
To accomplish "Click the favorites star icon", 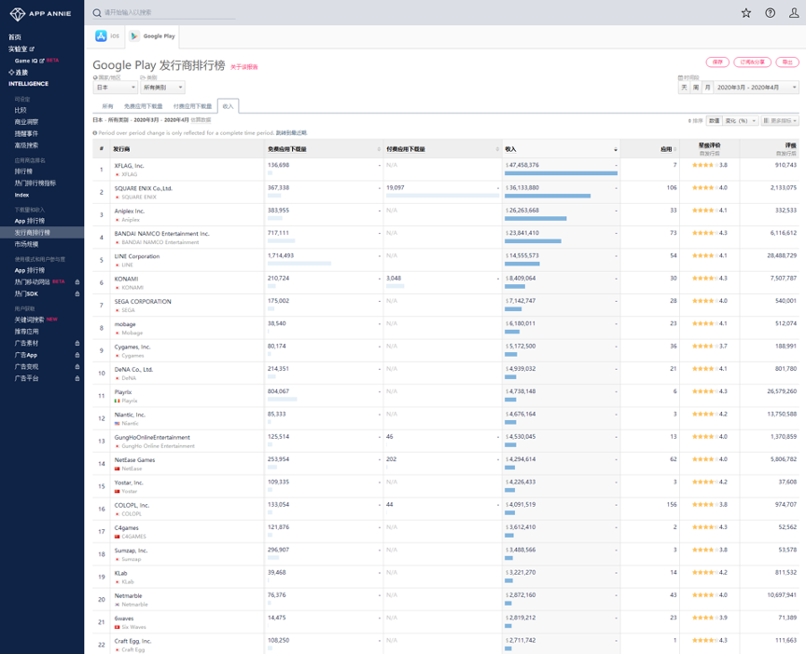I will click(745, 13).
